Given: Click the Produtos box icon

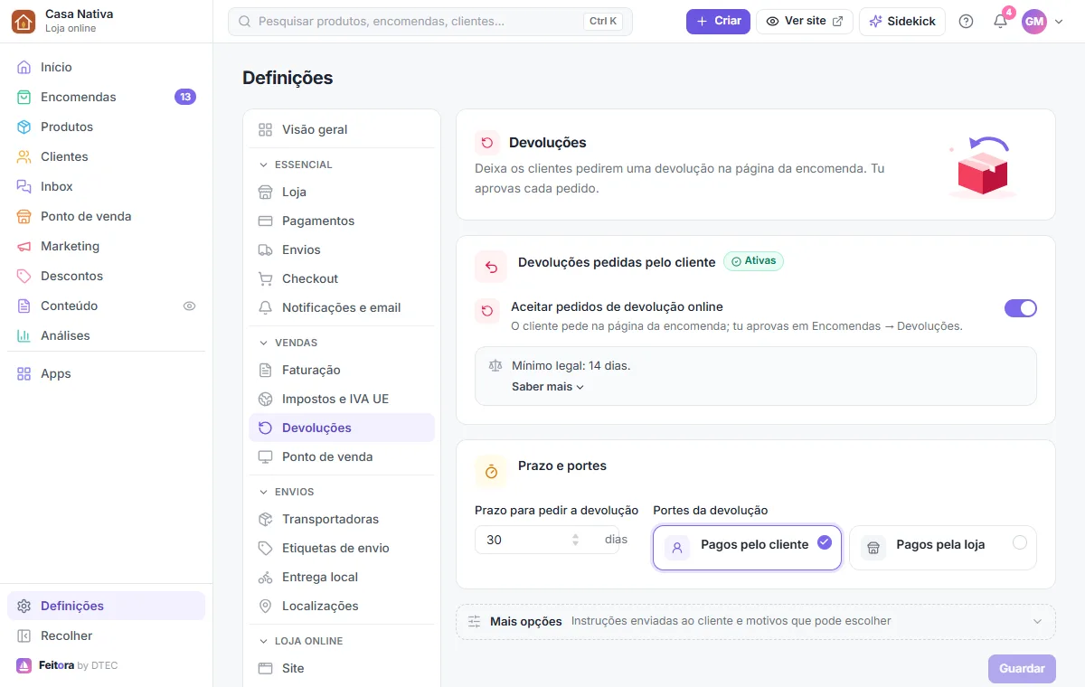Looking at the screenshot, I should pos(24,127).
